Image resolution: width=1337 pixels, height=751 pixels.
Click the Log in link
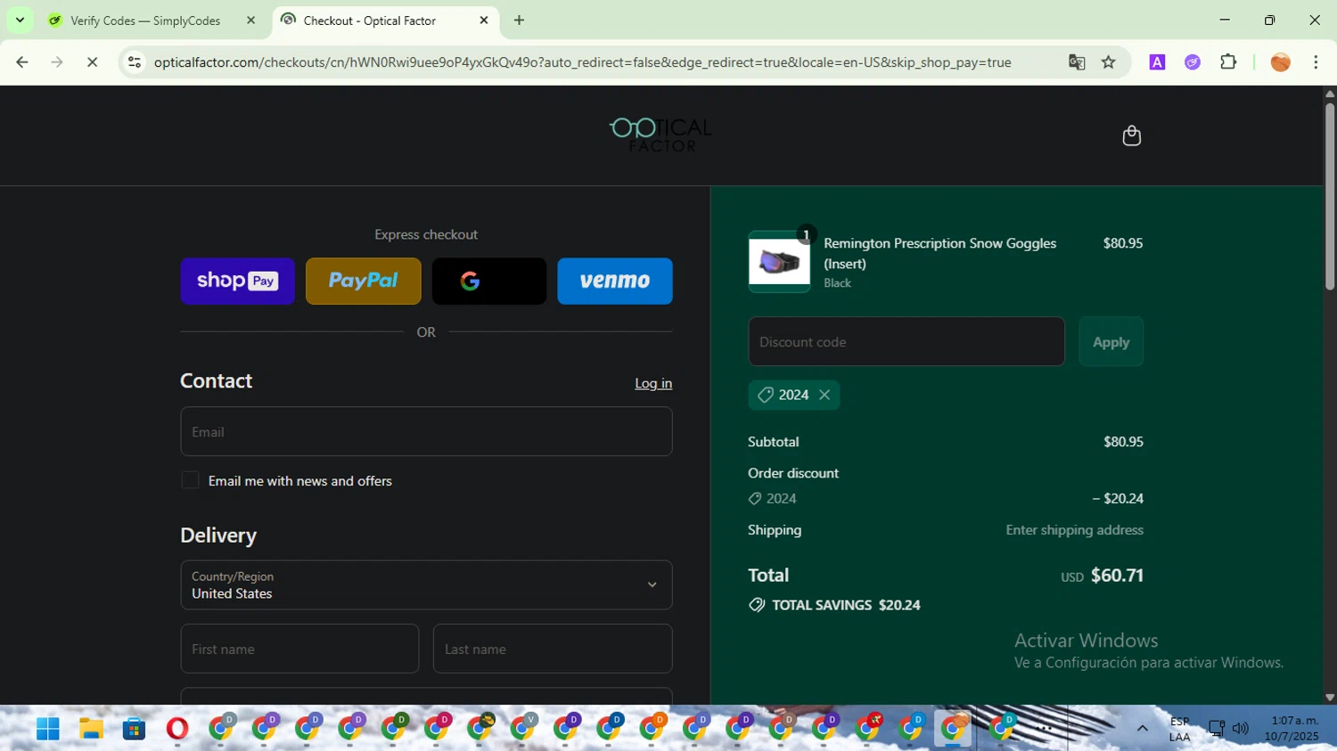(653, 383)
